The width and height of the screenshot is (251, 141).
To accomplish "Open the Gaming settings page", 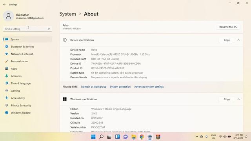I will pyautogui.click(x=27, y=90).
